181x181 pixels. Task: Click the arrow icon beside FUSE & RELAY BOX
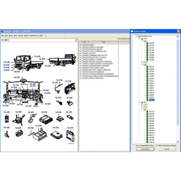(x=80, y=68)
